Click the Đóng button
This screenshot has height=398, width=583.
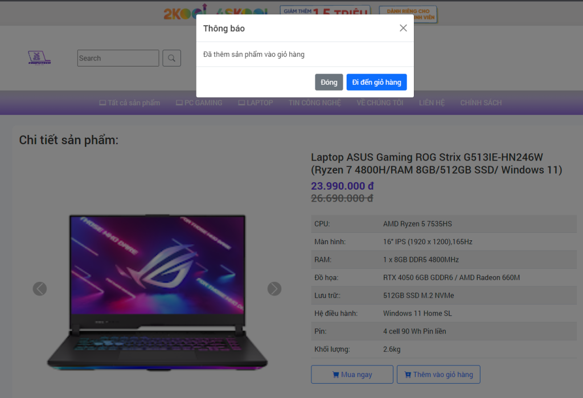(329, 82)
